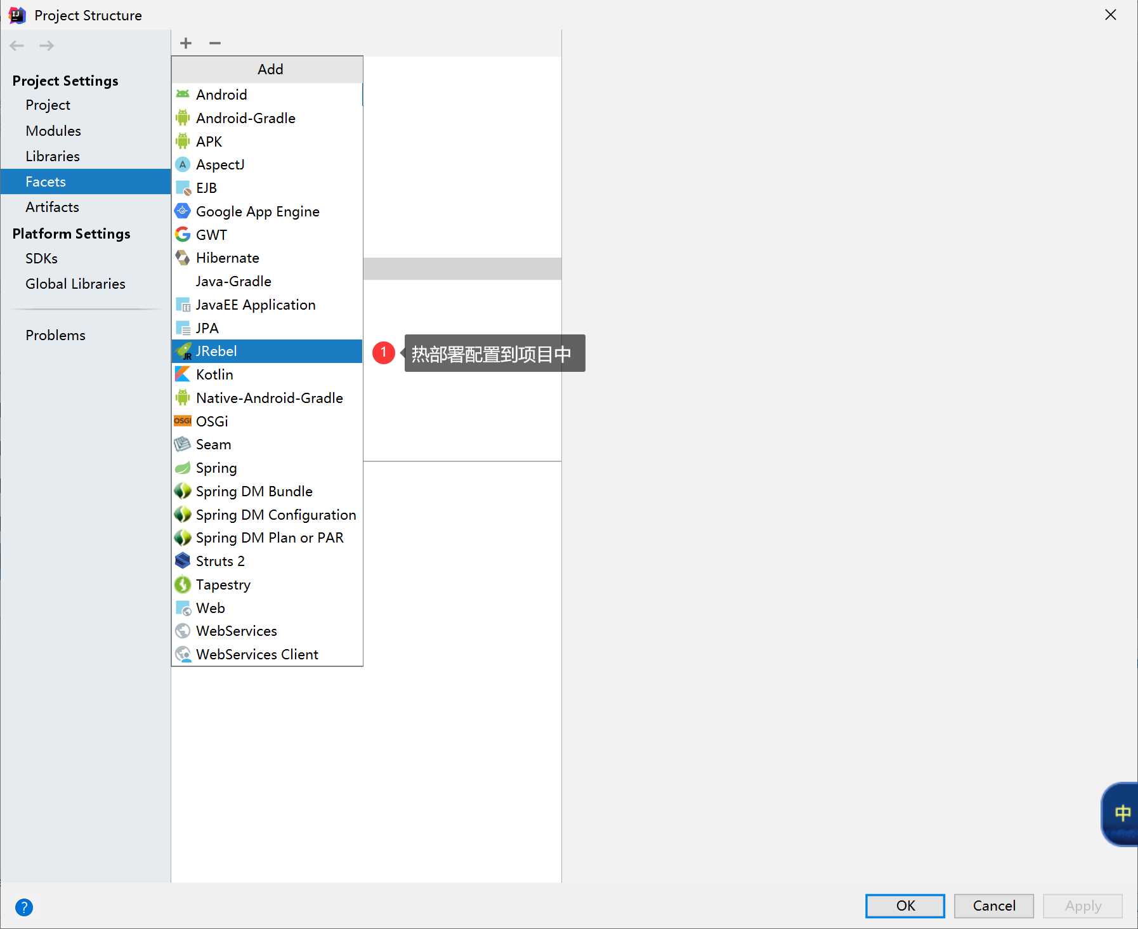
Task: Select Java-Gradle facet entry
Action: [267, 281]
